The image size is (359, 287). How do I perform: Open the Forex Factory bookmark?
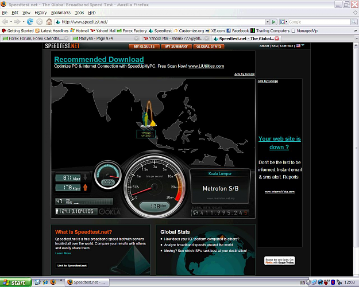132,30
